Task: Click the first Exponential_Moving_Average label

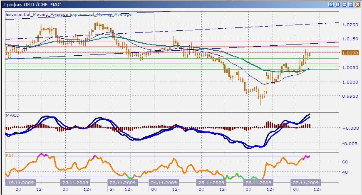Action: point(37,14)
